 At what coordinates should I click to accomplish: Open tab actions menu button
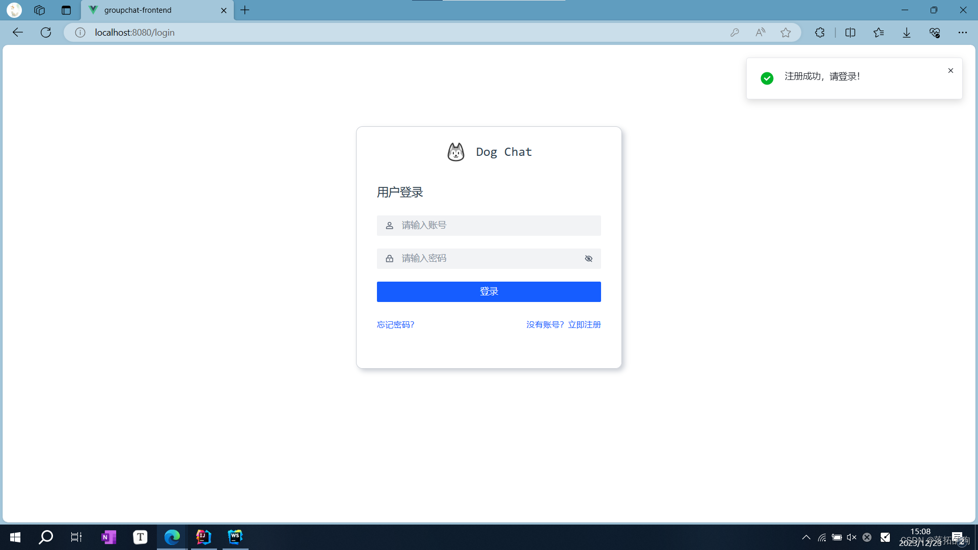click(66, 10)
